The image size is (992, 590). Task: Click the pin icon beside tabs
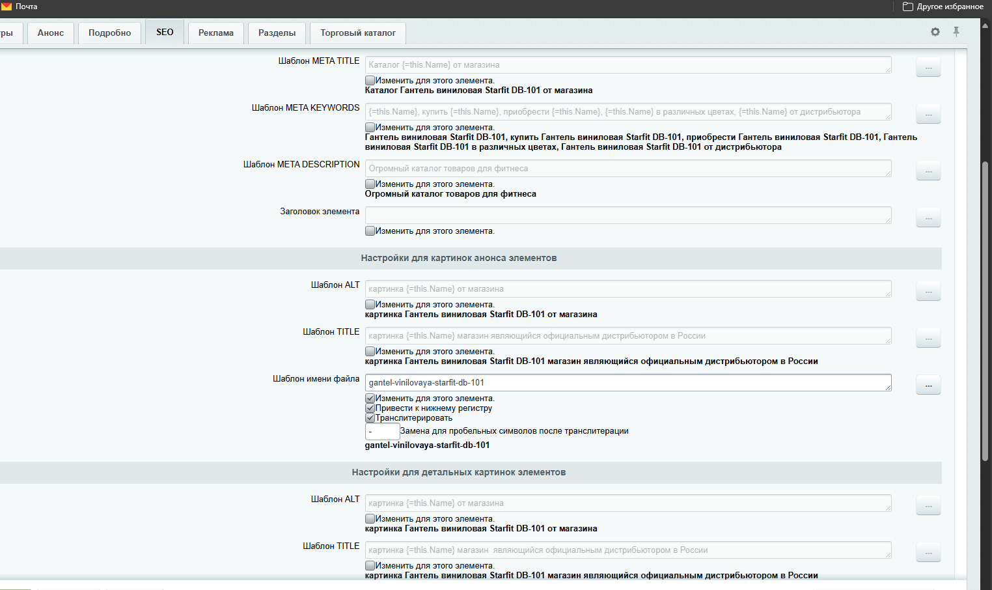[956, 32]
